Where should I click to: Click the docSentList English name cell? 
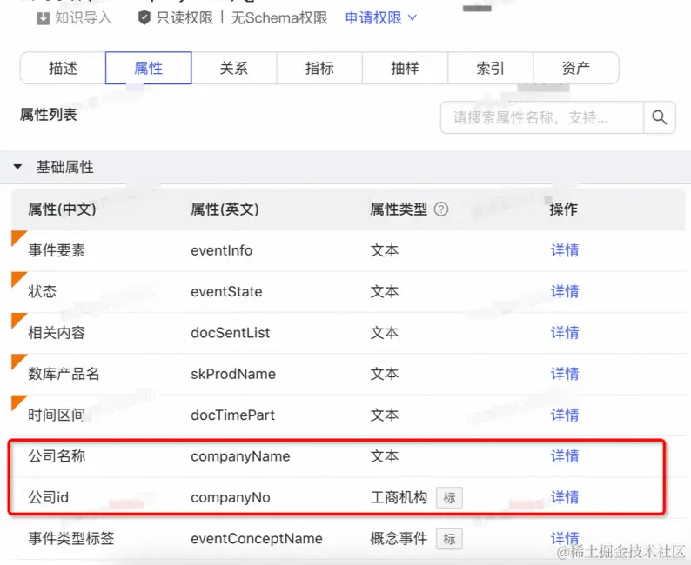pyautogui.click(x=230, y=333)
